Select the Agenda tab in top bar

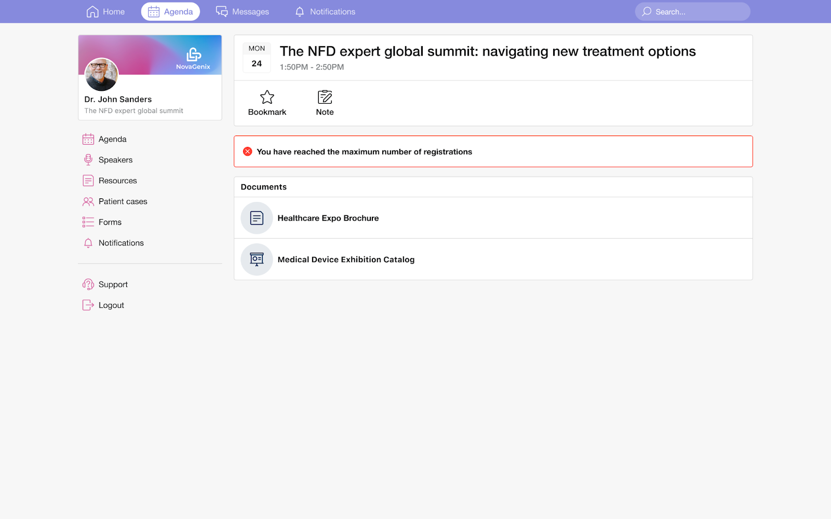point(170,11)
